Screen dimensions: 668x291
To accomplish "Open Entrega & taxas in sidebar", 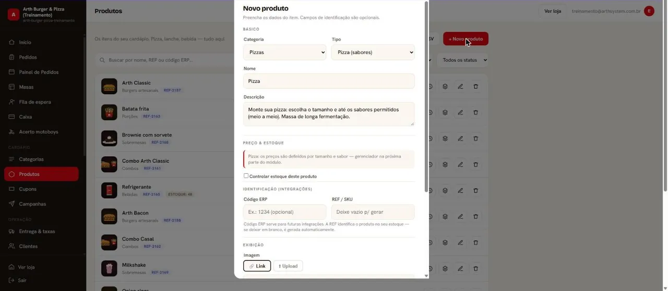I will tap(41, 231).
